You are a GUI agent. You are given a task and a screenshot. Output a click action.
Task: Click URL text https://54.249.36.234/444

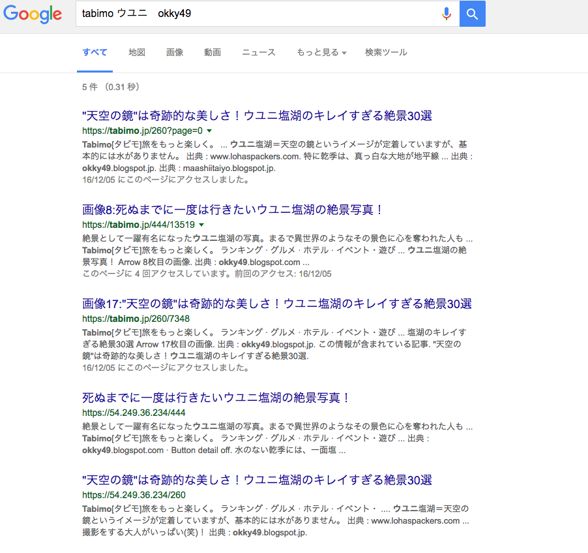[134, 413]
